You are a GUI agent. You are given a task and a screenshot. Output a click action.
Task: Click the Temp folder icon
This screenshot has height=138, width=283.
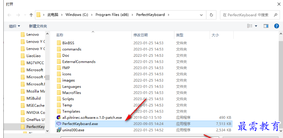(x=59, y=105)
